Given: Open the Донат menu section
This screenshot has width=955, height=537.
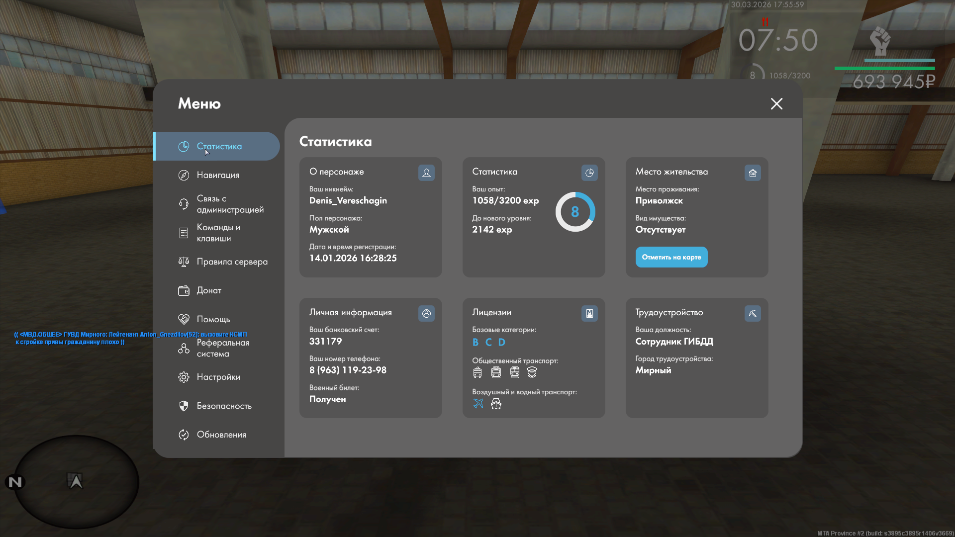Looking at the screenshot, I should pos(209,290).
